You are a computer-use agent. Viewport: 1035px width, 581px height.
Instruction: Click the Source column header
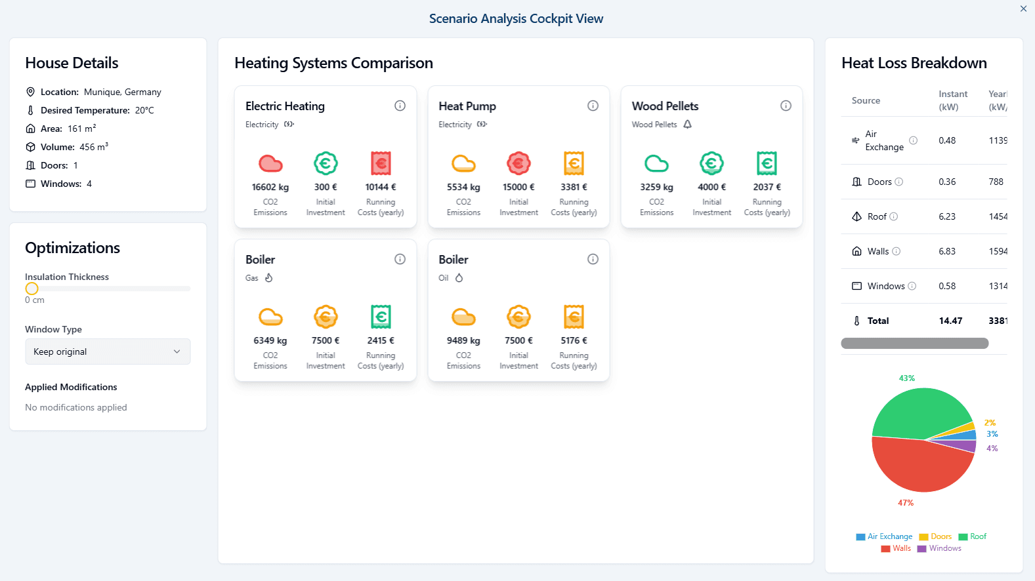click(866, 100)
